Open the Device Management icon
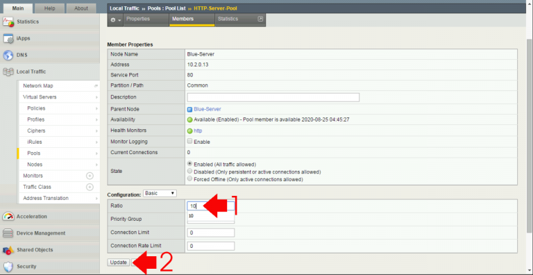This screenshot has height=275, width=533. pyautogui.click(x=8, y=233)
